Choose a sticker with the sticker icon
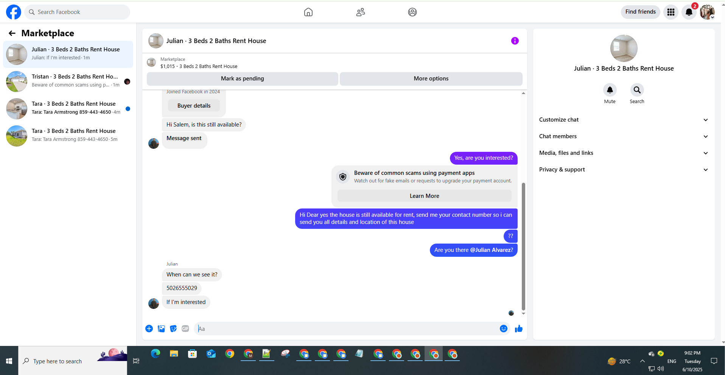Viewport: 725px width, 375px height. coord(173,329)
